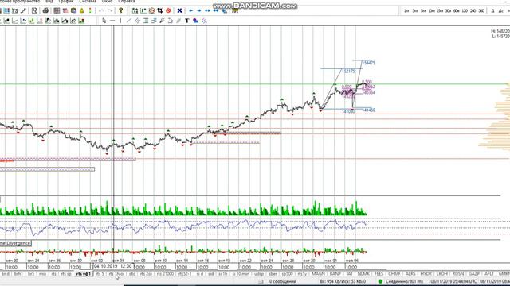Select the horizontal line drawing tool
Screen dimensions: 510x286
[112, 21]
